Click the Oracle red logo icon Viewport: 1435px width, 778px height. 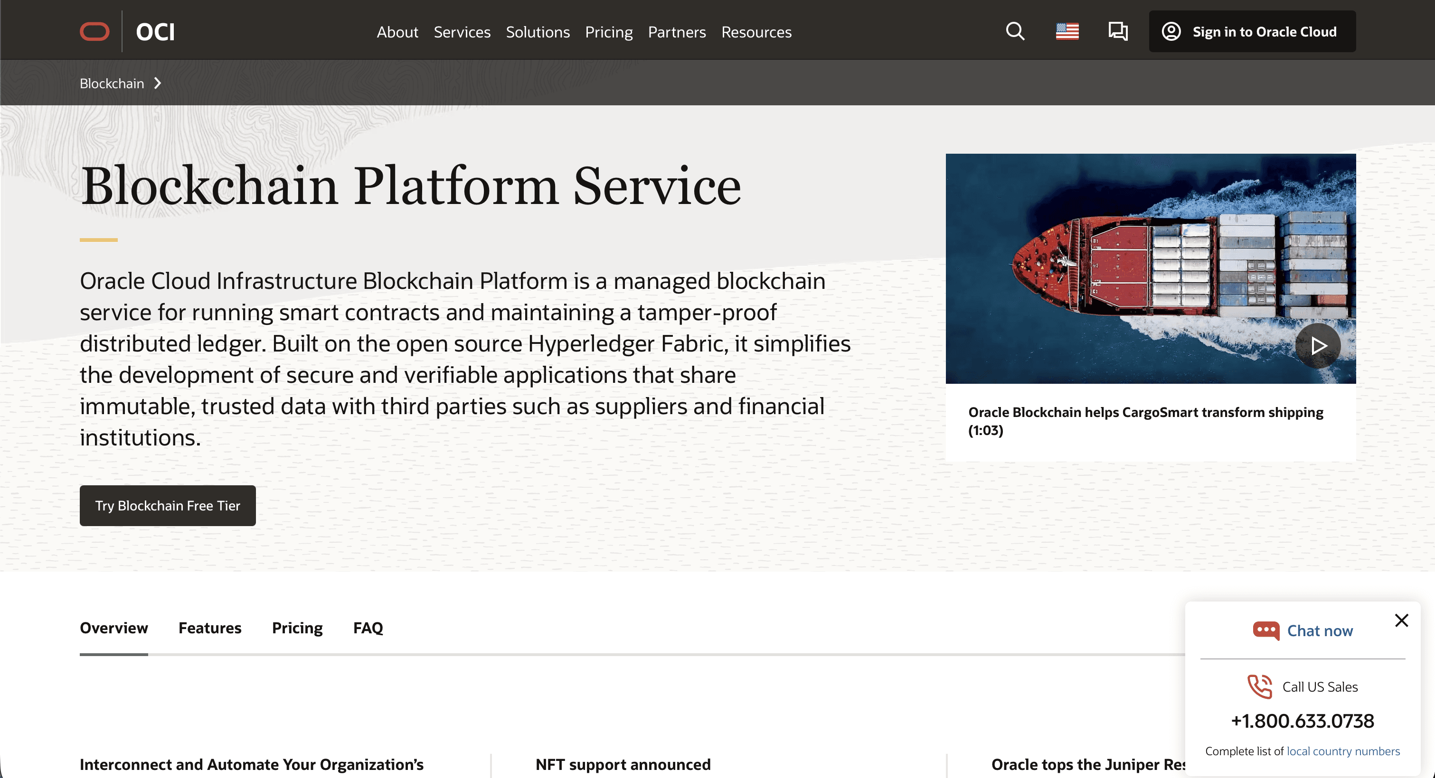[x=94, y=32]
